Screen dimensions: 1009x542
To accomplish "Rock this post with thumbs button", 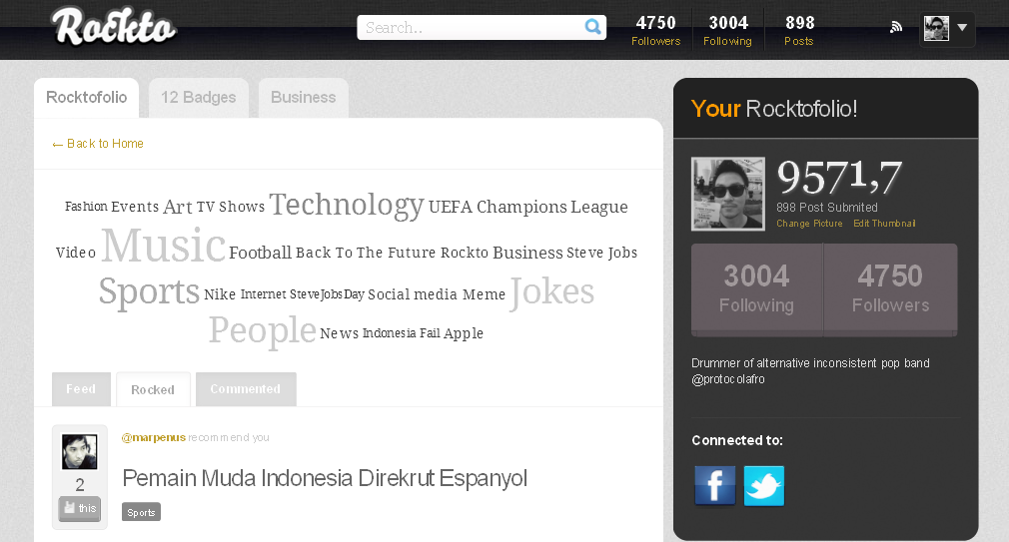I will click(80, 509).
